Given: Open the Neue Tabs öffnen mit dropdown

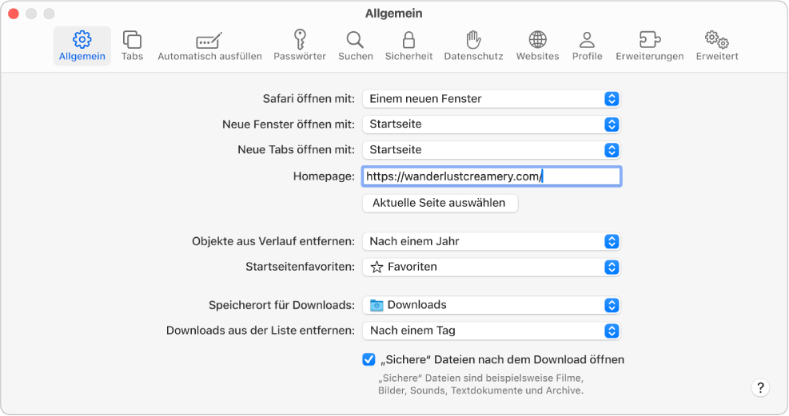Looking at the screenshot, I should coord(491,150).
